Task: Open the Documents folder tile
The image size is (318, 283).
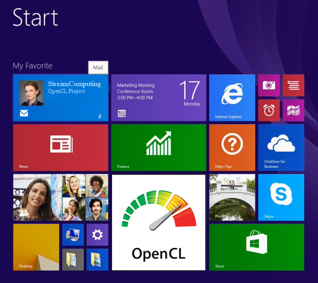Action: coord(73,260)
